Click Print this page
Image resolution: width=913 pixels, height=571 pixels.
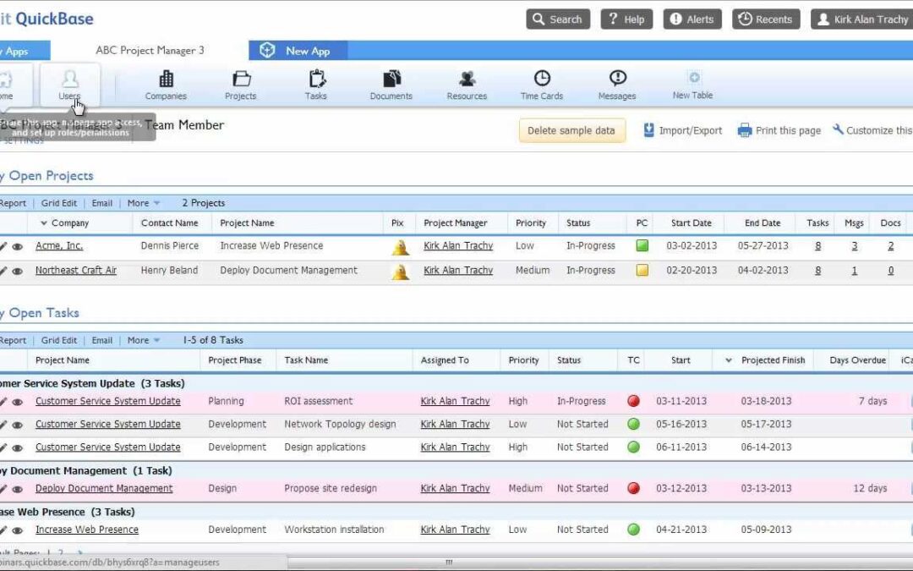779,130
